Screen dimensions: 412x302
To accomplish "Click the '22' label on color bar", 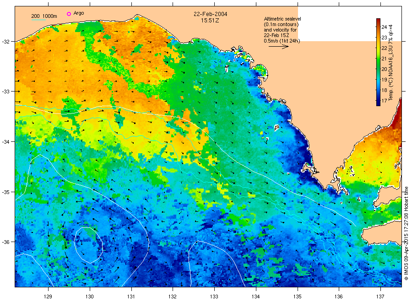I will tap(384, 48).
